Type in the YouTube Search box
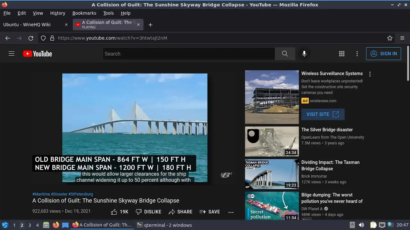The width and height of the screenshot is (410, 230). pos(189,54)
